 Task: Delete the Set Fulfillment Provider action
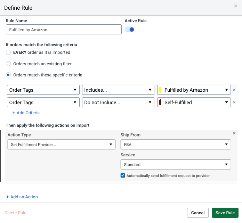click(234, 133)
